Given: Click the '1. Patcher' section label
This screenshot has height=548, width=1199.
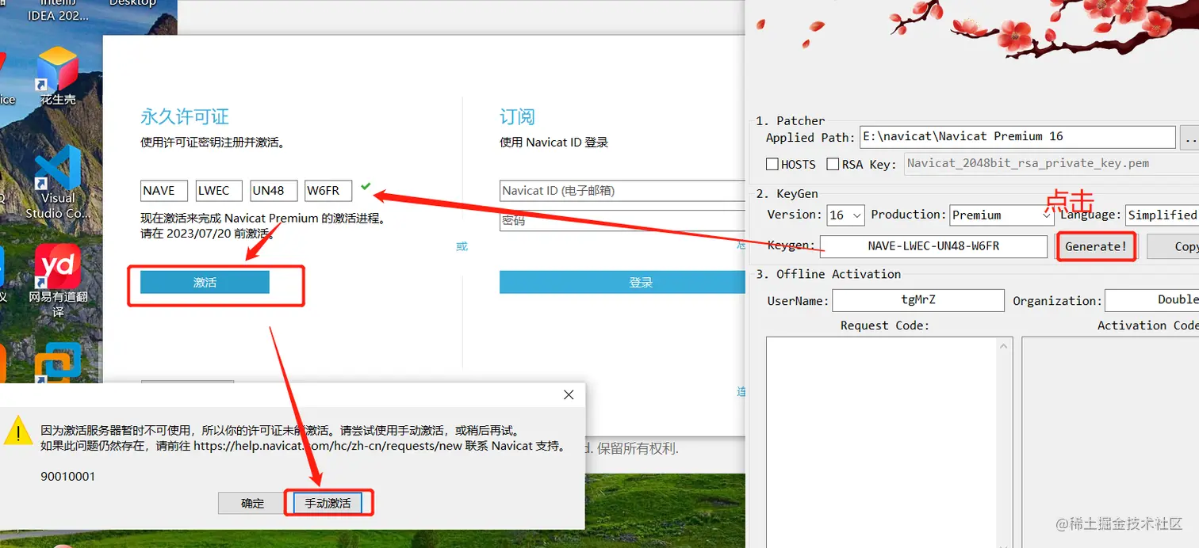Looking at the screenshot, I should [790, 120].
